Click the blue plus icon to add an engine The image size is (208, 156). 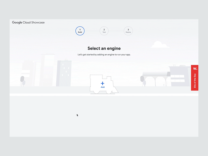coord(102,83)
